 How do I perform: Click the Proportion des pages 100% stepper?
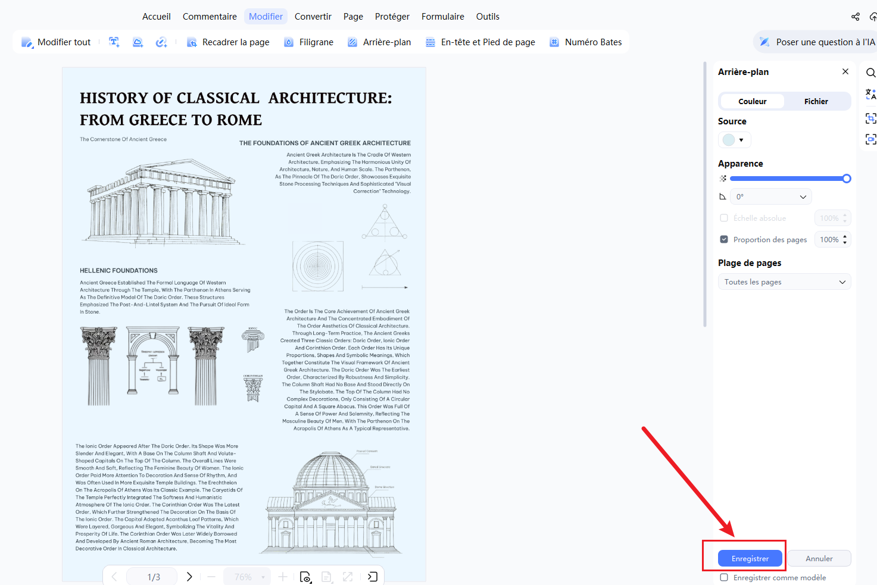tap(845, 239)
